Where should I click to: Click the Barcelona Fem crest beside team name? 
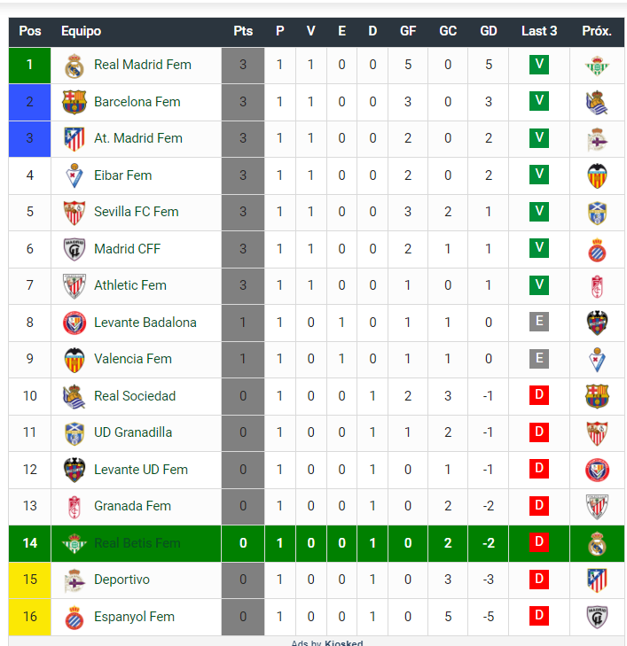pos(74,102)
